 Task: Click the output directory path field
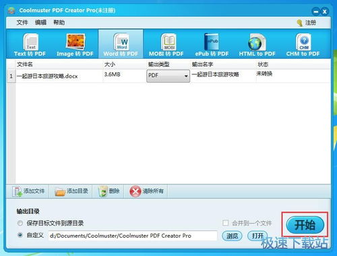133,236
